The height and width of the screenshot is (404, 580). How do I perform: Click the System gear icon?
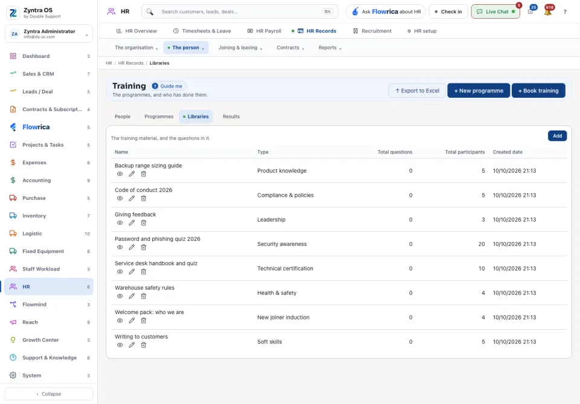(x=13, y=375)
